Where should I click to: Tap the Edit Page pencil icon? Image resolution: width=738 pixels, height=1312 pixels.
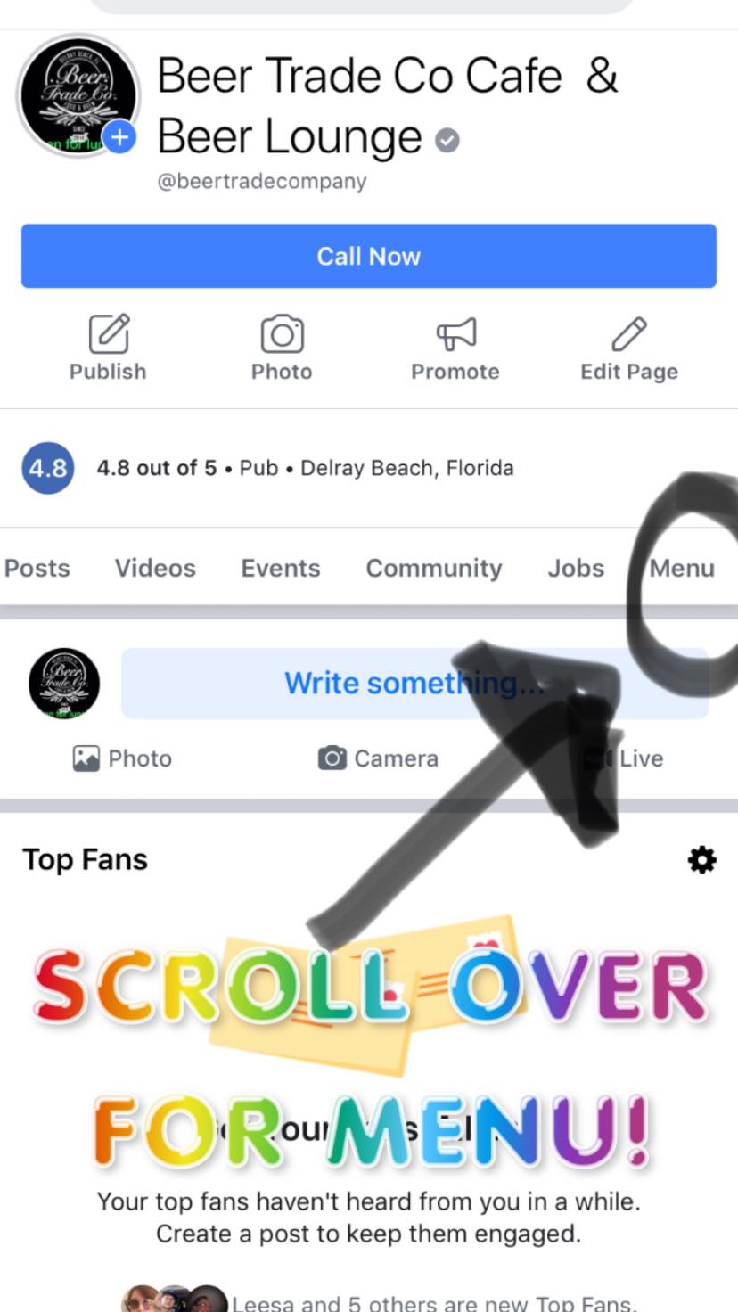point(629,334)
